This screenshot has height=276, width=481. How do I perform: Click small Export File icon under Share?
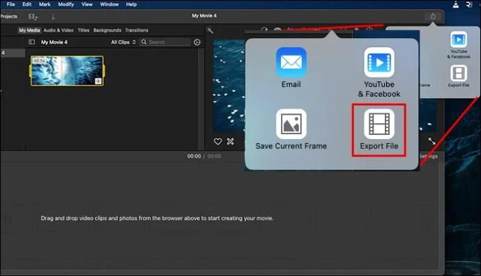pos(459,73)
